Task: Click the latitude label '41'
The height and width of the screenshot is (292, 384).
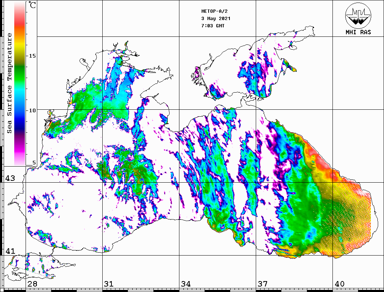Action: pyautogui.click(x=10, y=251)
